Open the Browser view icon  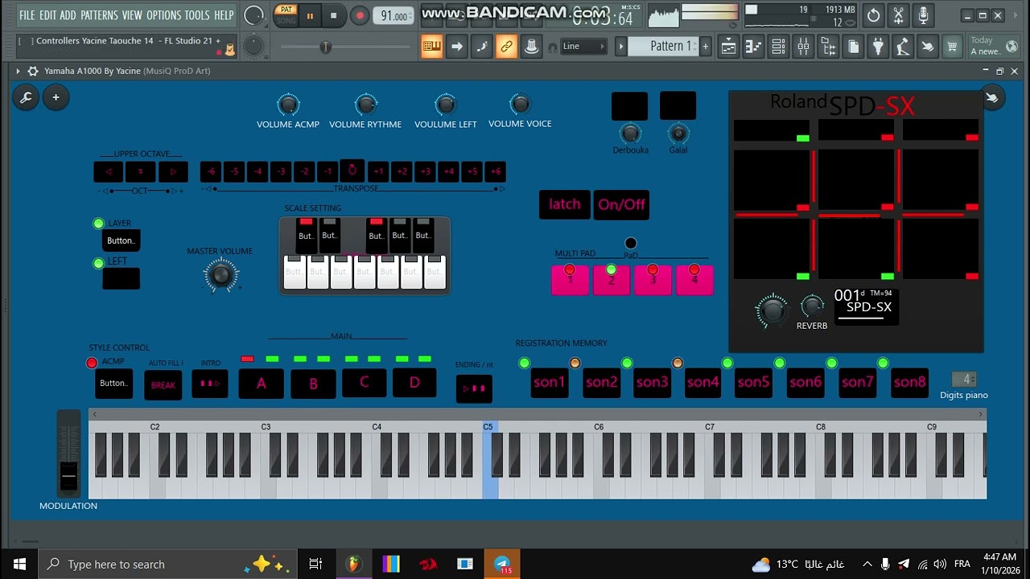coord(828,47)
